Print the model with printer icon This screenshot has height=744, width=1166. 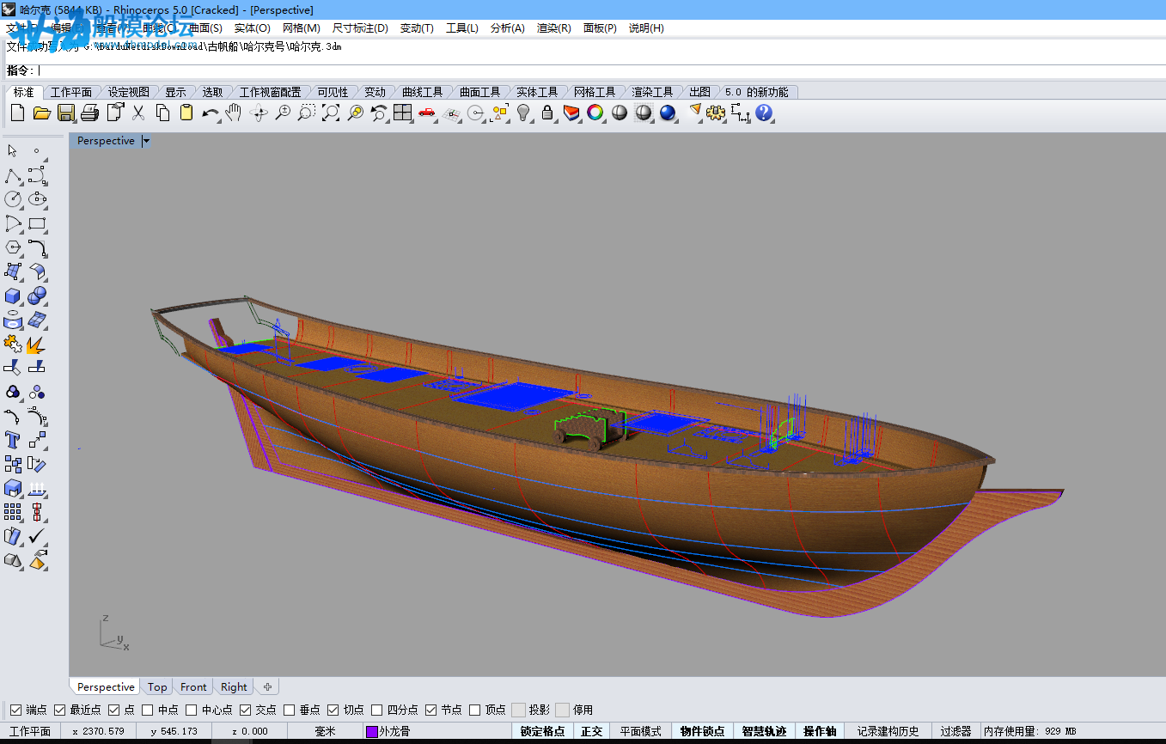89,113
